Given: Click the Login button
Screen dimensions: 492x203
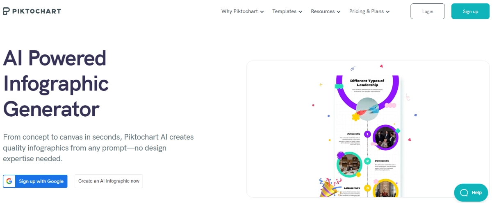Looking at the screenshot, I should [x=428, y=11].
